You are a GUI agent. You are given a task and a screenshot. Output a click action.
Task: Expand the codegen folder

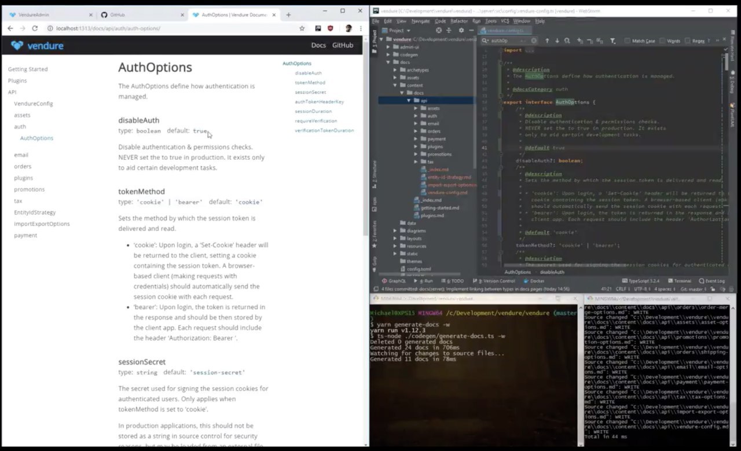[388, 54]
